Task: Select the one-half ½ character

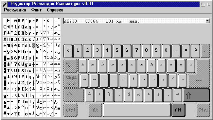Action: pyautogui.click(x=37, y=45)
